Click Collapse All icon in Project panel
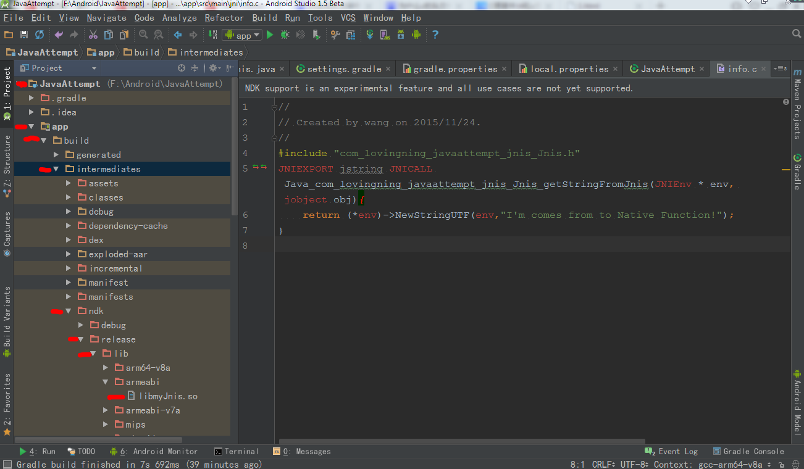 coord(195,68)
